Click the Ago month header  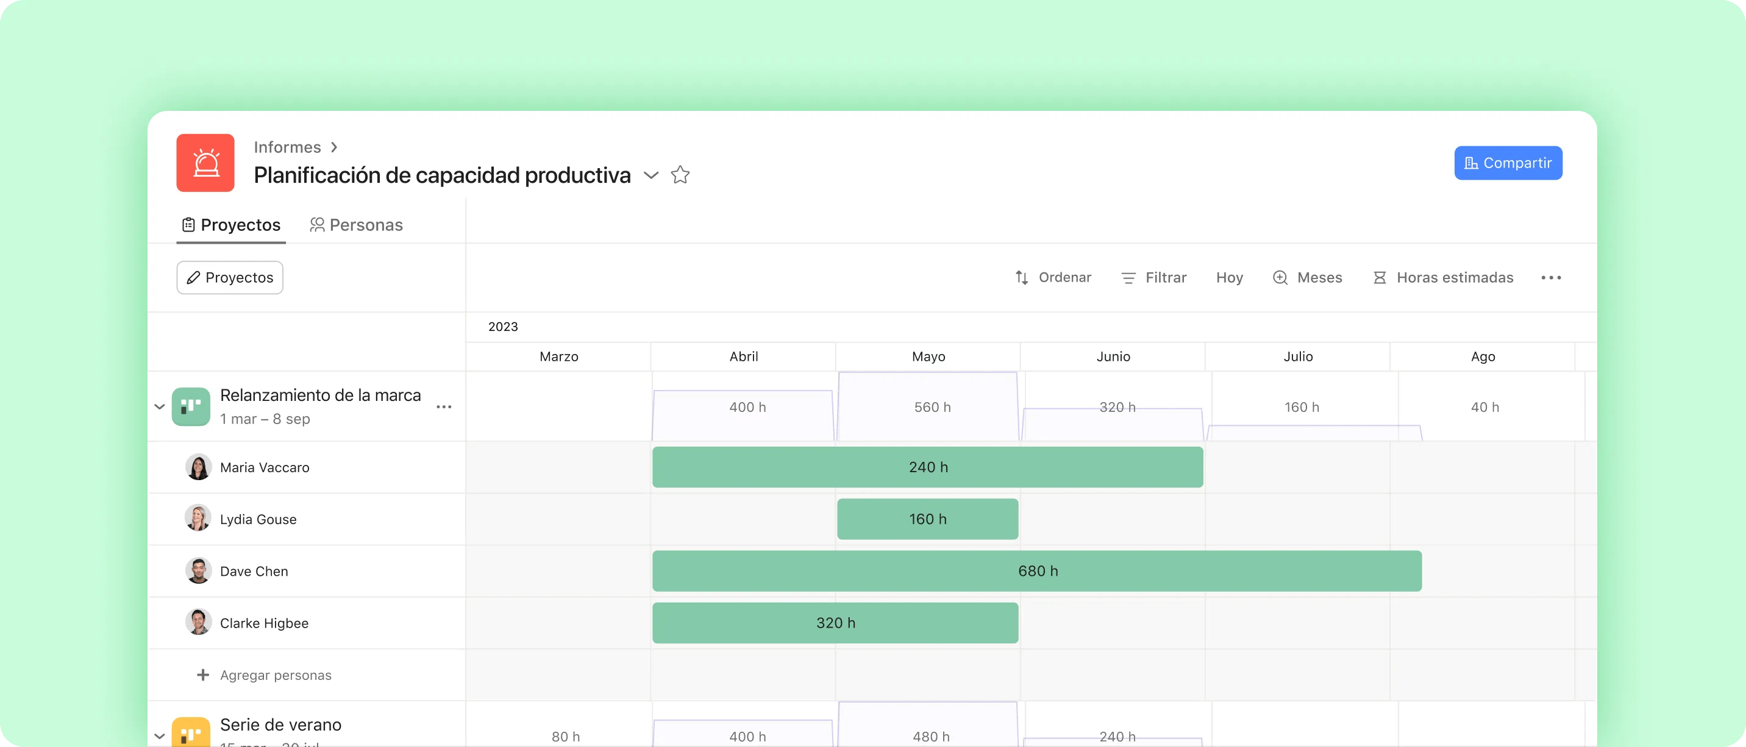pyautogui.click(x=1483, y=357)
